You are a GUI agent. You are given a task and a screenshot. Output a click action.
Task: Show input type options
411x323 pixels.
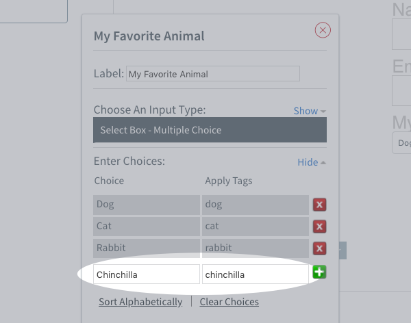(310, 111)
